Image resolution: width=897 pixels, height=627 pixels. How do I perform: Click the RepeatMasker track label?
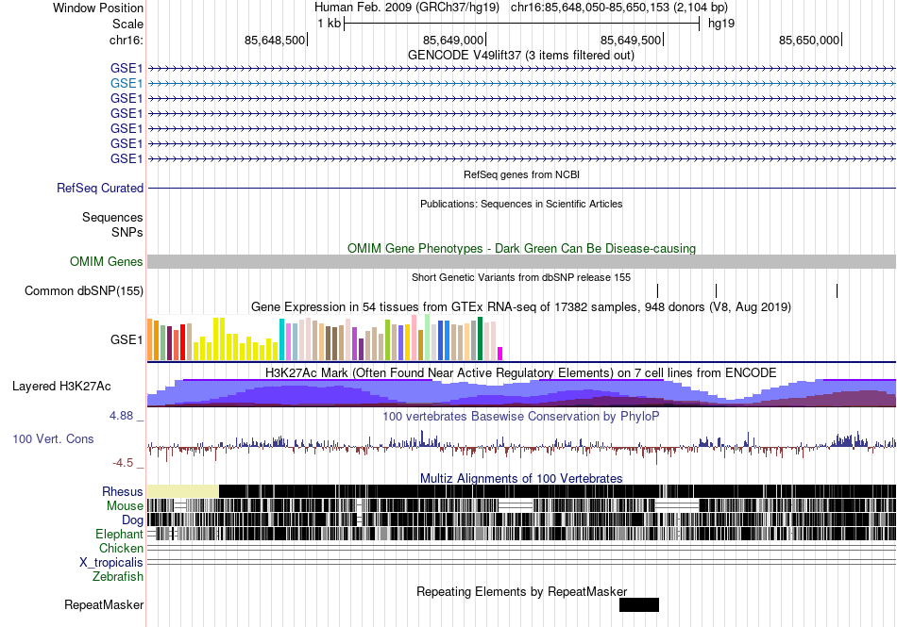point(104,604)
